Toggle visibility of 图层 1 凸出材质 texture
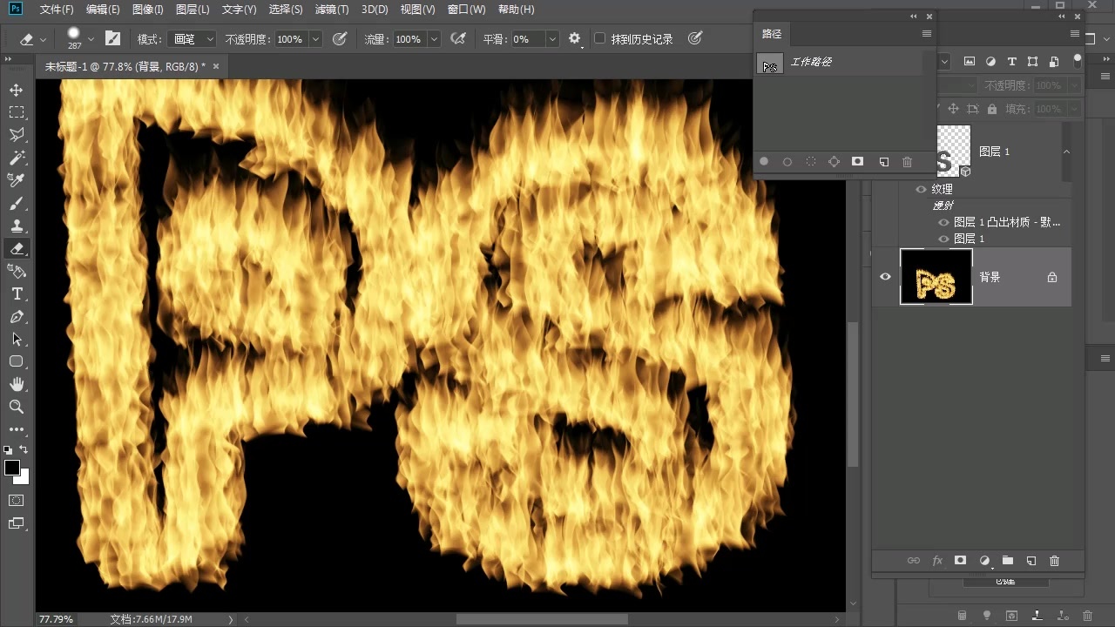Image resolution: width=1115 pixels, height=627 pixels. tap(943, 222)
